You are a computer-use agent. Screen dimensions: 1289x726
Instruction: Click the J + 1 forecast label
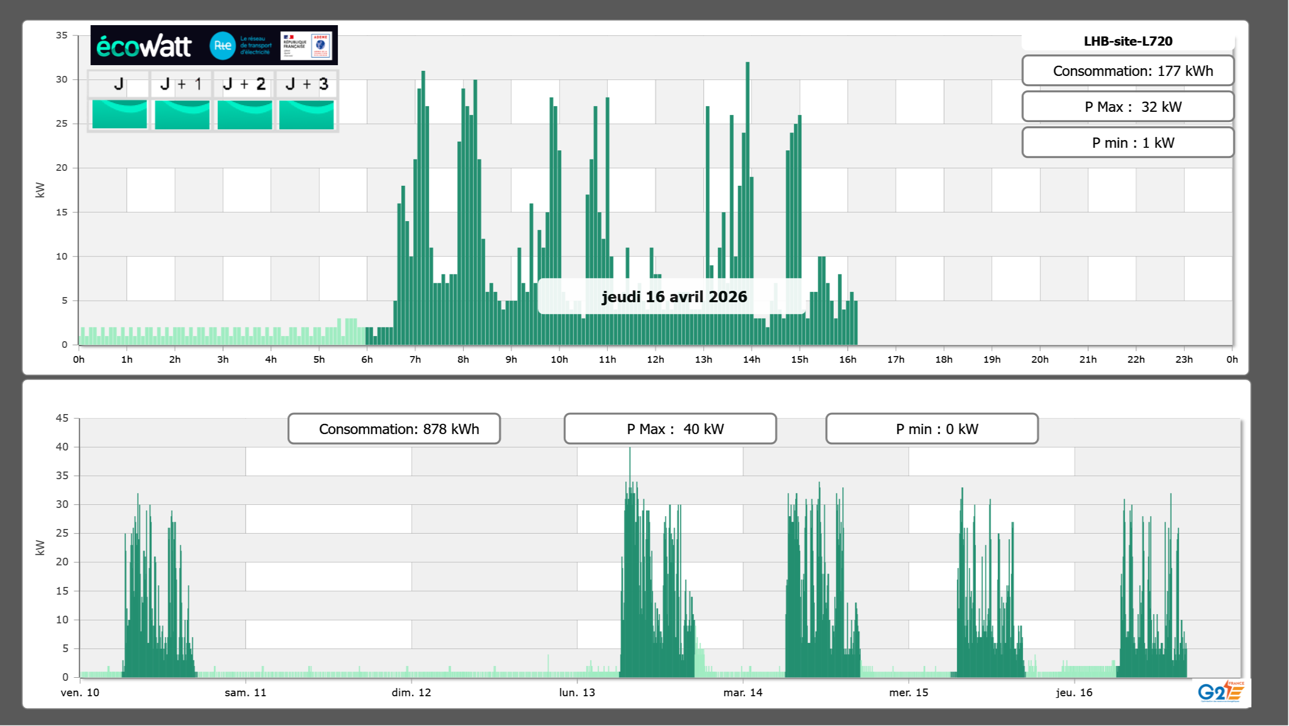[181, 84]
